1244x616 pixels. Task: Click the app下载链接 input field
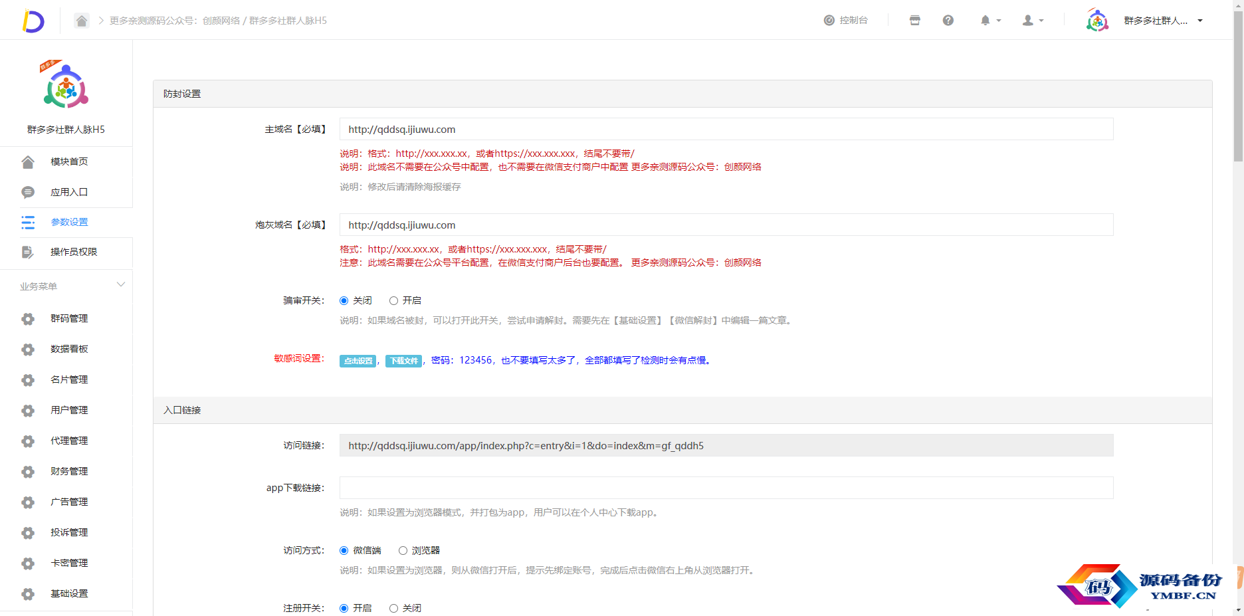[x=726, y=488]
